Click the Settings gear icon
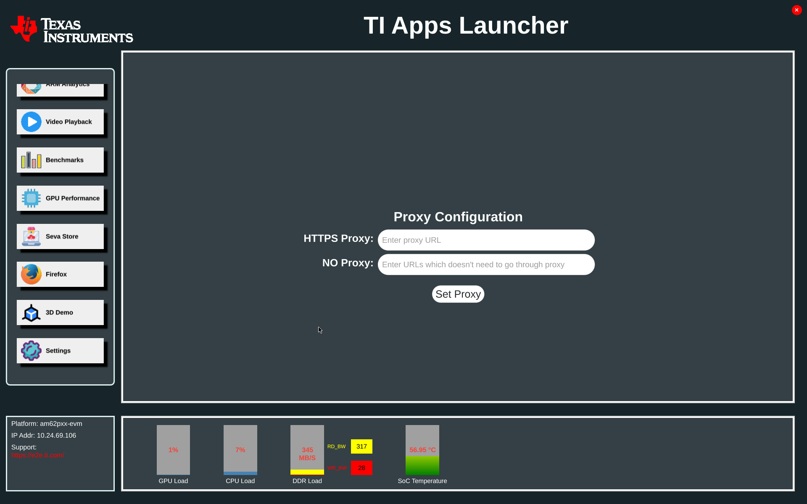This screenshot has height=504, width=807. (x=31, y=351)
